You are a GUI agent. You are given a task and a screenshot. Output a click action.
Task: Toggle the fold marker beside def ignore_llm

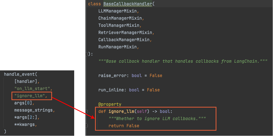coord(86,112)
